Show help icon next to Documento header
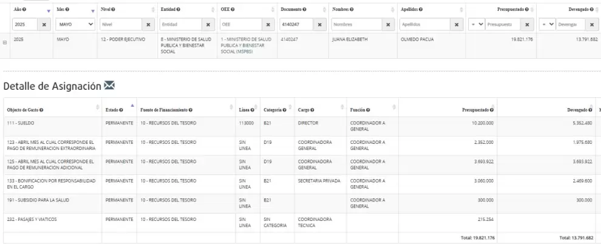This screenshot has width=601, height=244. click(x=305, y=9)
